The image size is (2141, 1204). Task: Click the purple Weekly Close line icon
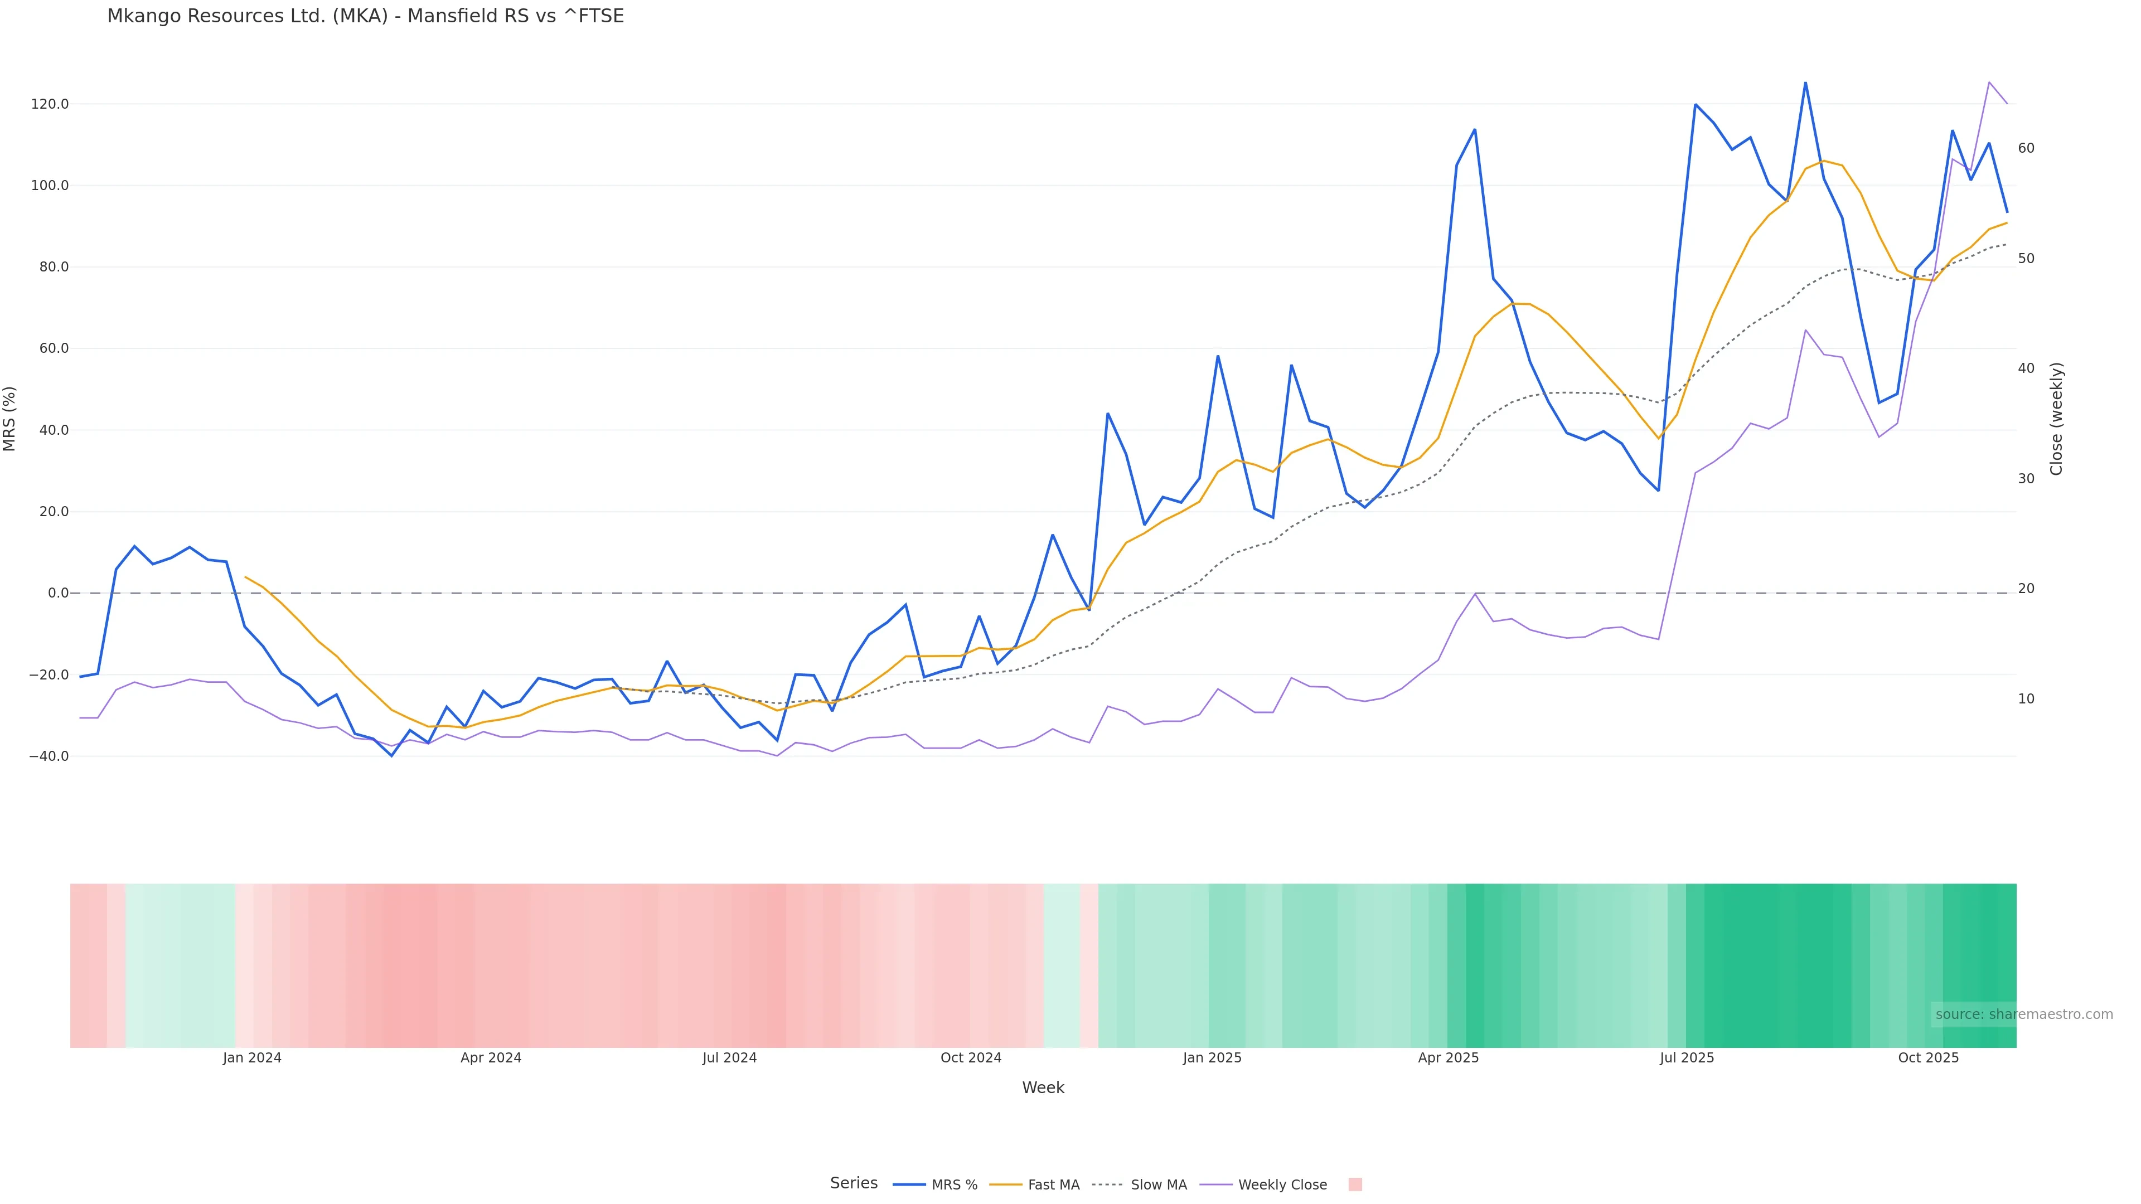(x=1216, y=1185)
